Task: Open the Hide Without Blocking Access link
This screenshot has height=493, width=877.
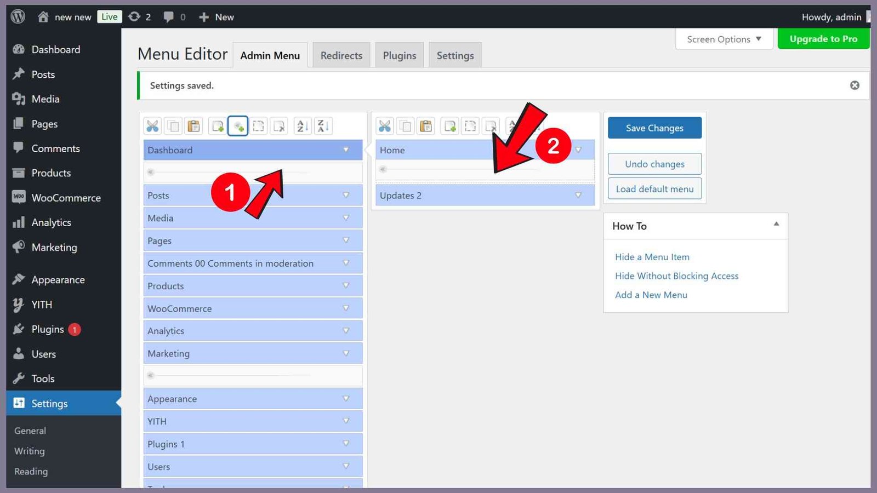Action: (677, 276)
